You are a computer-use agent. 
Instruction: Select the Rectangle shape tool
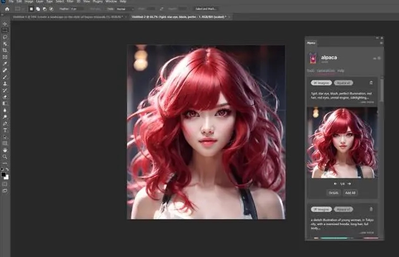coord(5,143)
